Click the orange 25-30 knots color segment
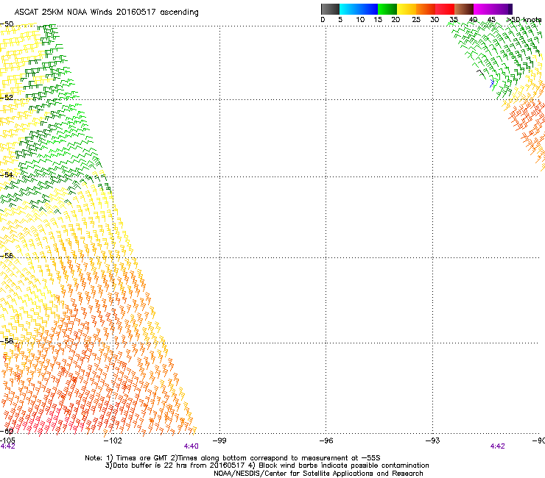This screenshot has width=545, height=478. (x=426, y=9)
